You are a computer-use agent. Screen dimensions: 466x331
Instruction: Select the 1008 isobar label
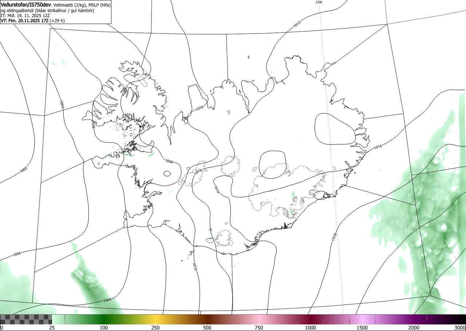(169, 161)
